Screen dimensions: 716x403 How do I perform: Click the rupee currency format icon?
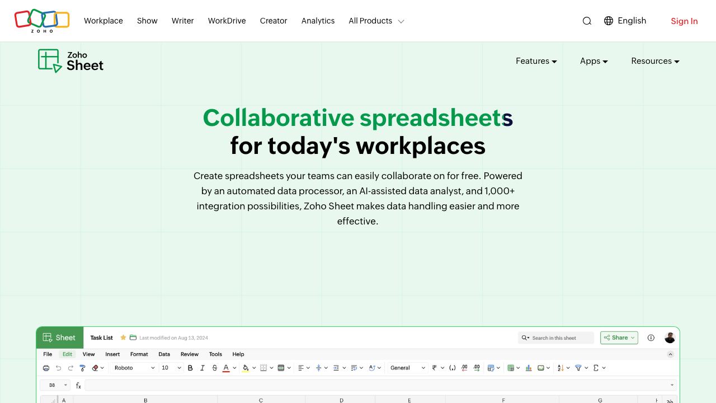(x=435, y=368)
